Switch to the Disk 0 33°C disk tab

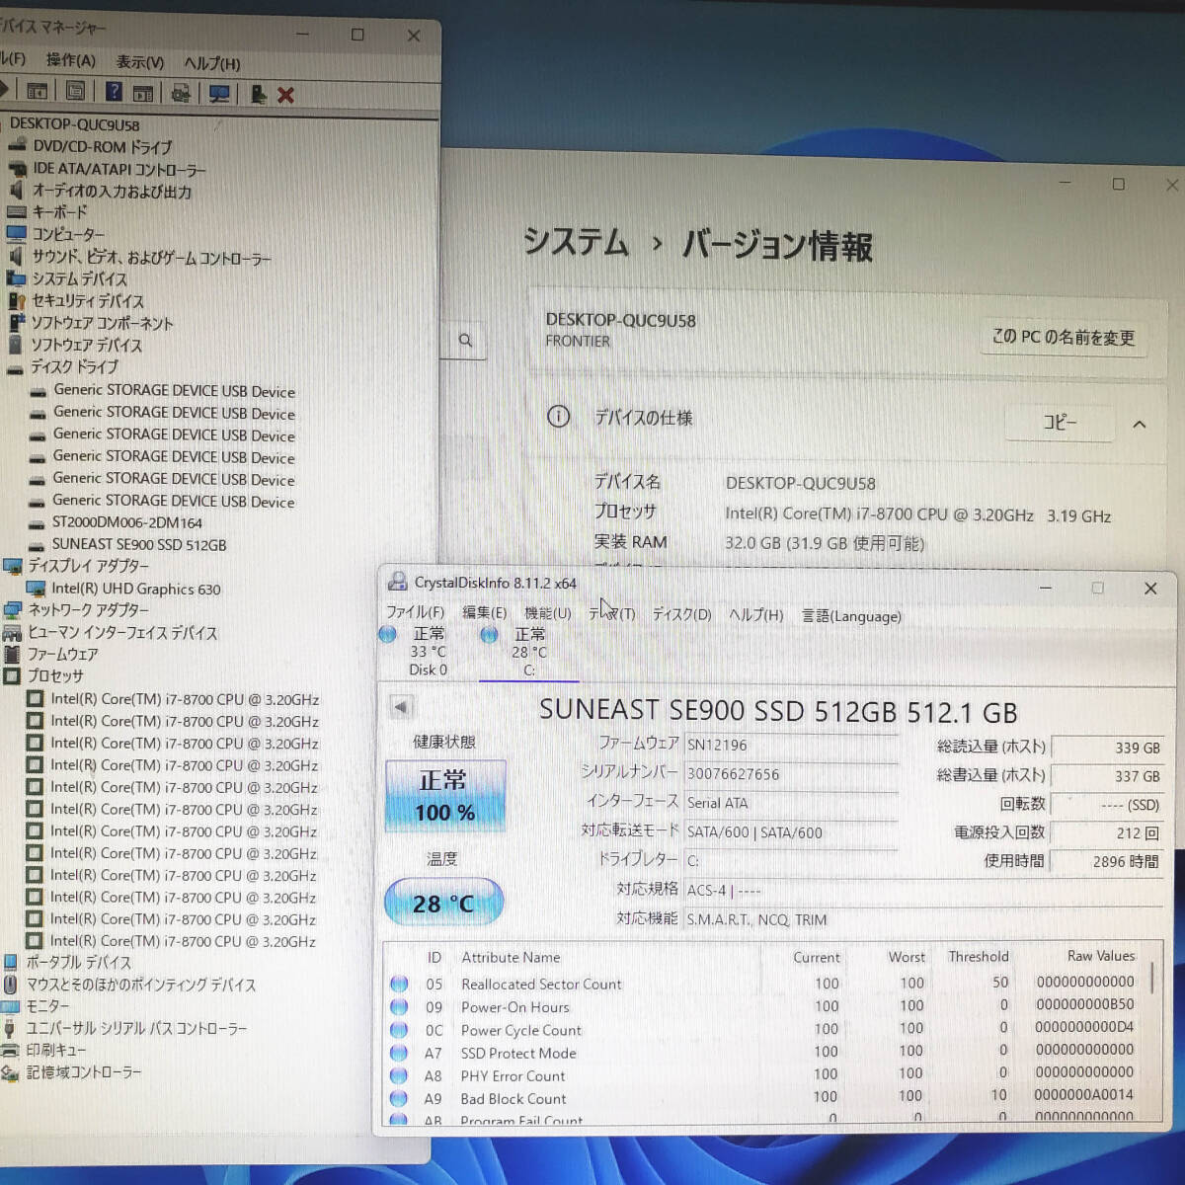pyautogui.click(x=427, y=651)
